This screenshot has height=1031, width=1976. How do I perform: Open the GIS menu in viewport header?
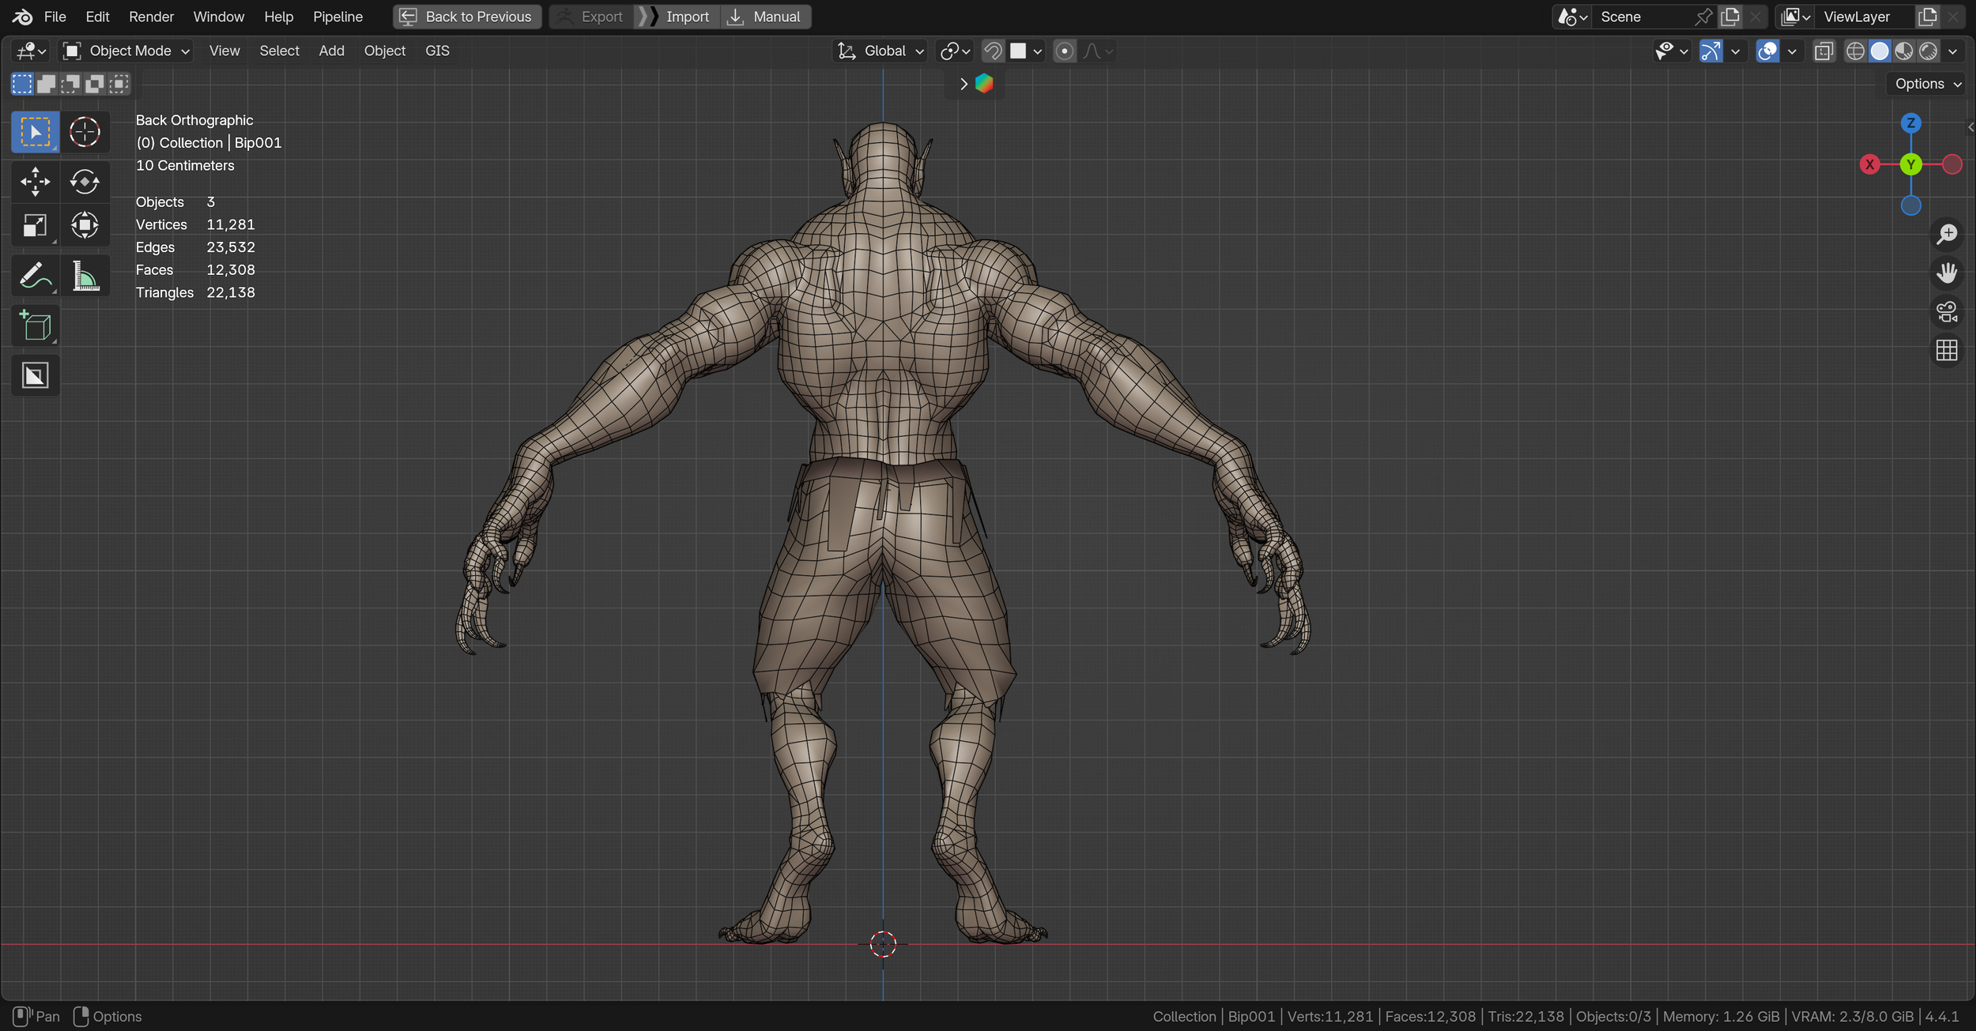[x=437, y=51]
